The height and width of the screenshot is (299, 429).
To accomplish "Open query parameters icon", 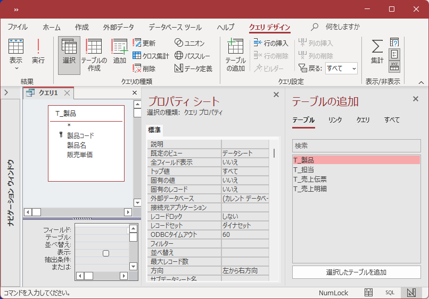I will (394, 42).
